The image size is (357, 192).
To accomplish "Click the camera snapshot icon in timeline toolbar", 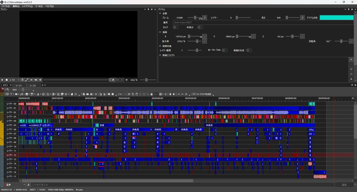I will 109,94.
